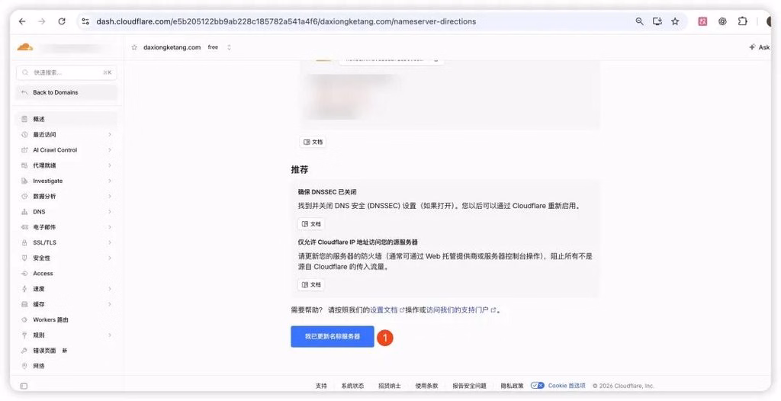Click the 电子邮件 mail icon

click(x=24, y=227)
